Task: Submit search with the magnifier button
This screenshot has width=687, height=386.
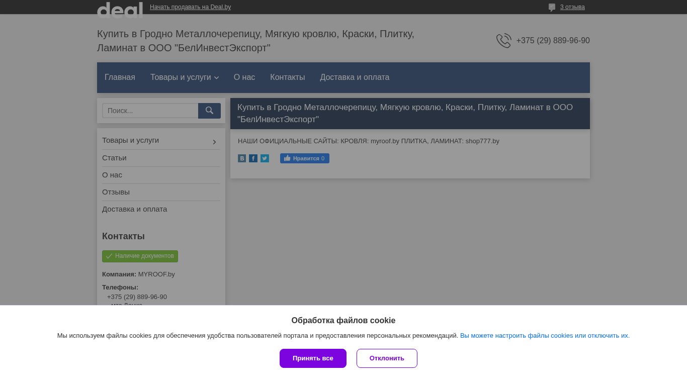Action: [209, 111]
